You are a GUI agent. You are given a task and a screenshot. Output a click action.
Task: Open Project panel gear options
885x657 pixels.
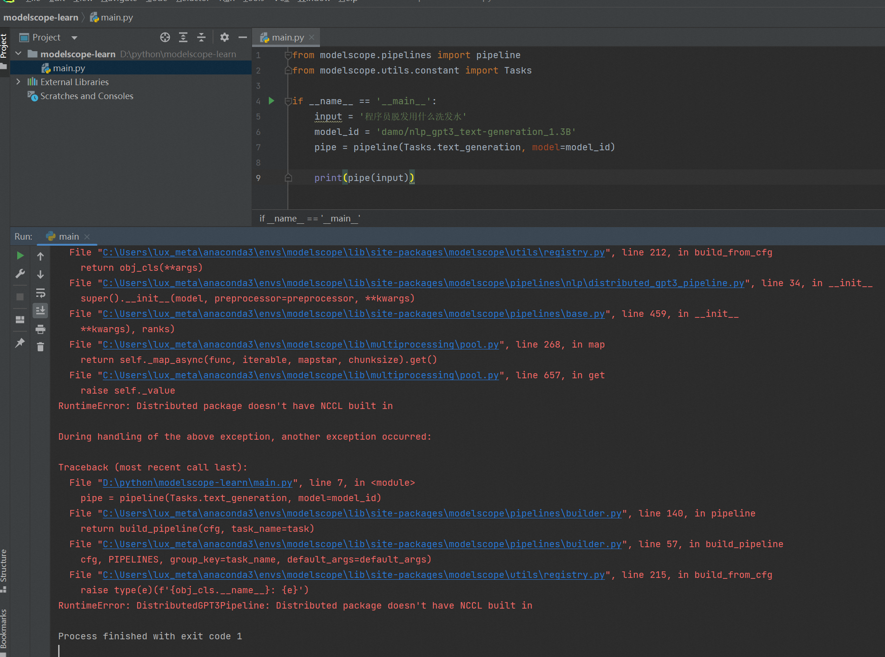coord(225,37)
